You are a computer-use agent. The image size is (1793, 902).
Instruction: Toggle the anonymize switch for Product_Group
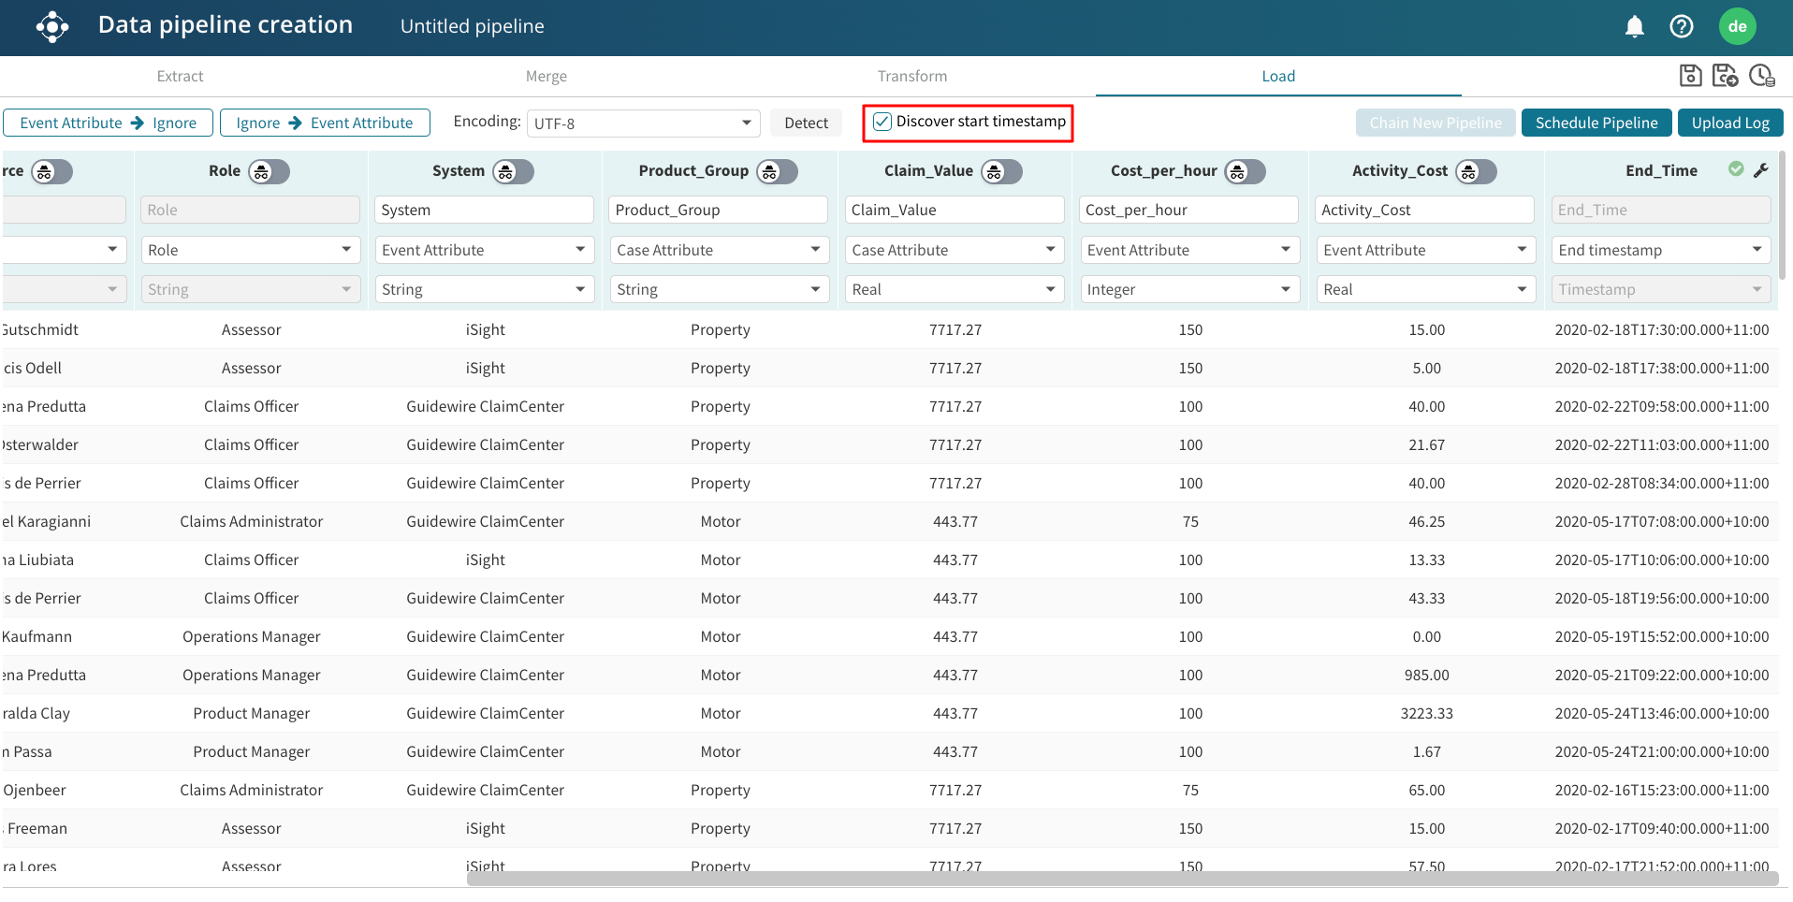[777, 171]
